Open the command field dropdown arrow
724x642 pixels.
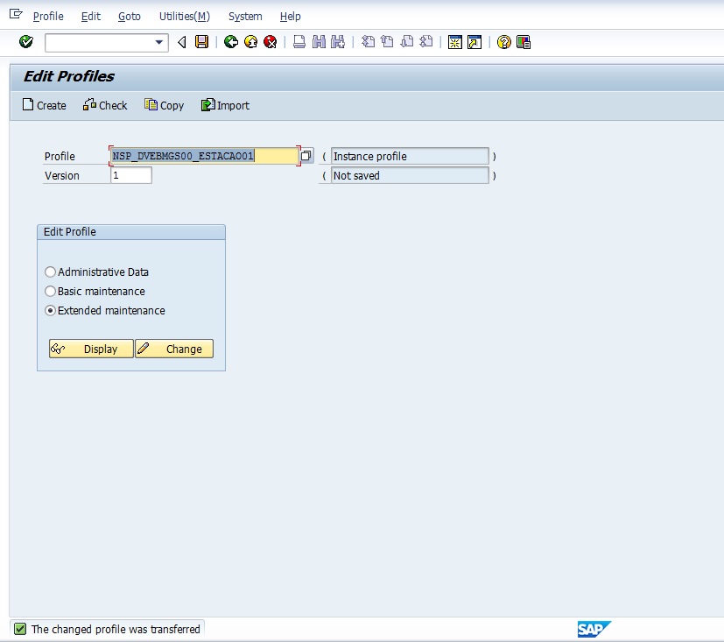click(159, 42)
